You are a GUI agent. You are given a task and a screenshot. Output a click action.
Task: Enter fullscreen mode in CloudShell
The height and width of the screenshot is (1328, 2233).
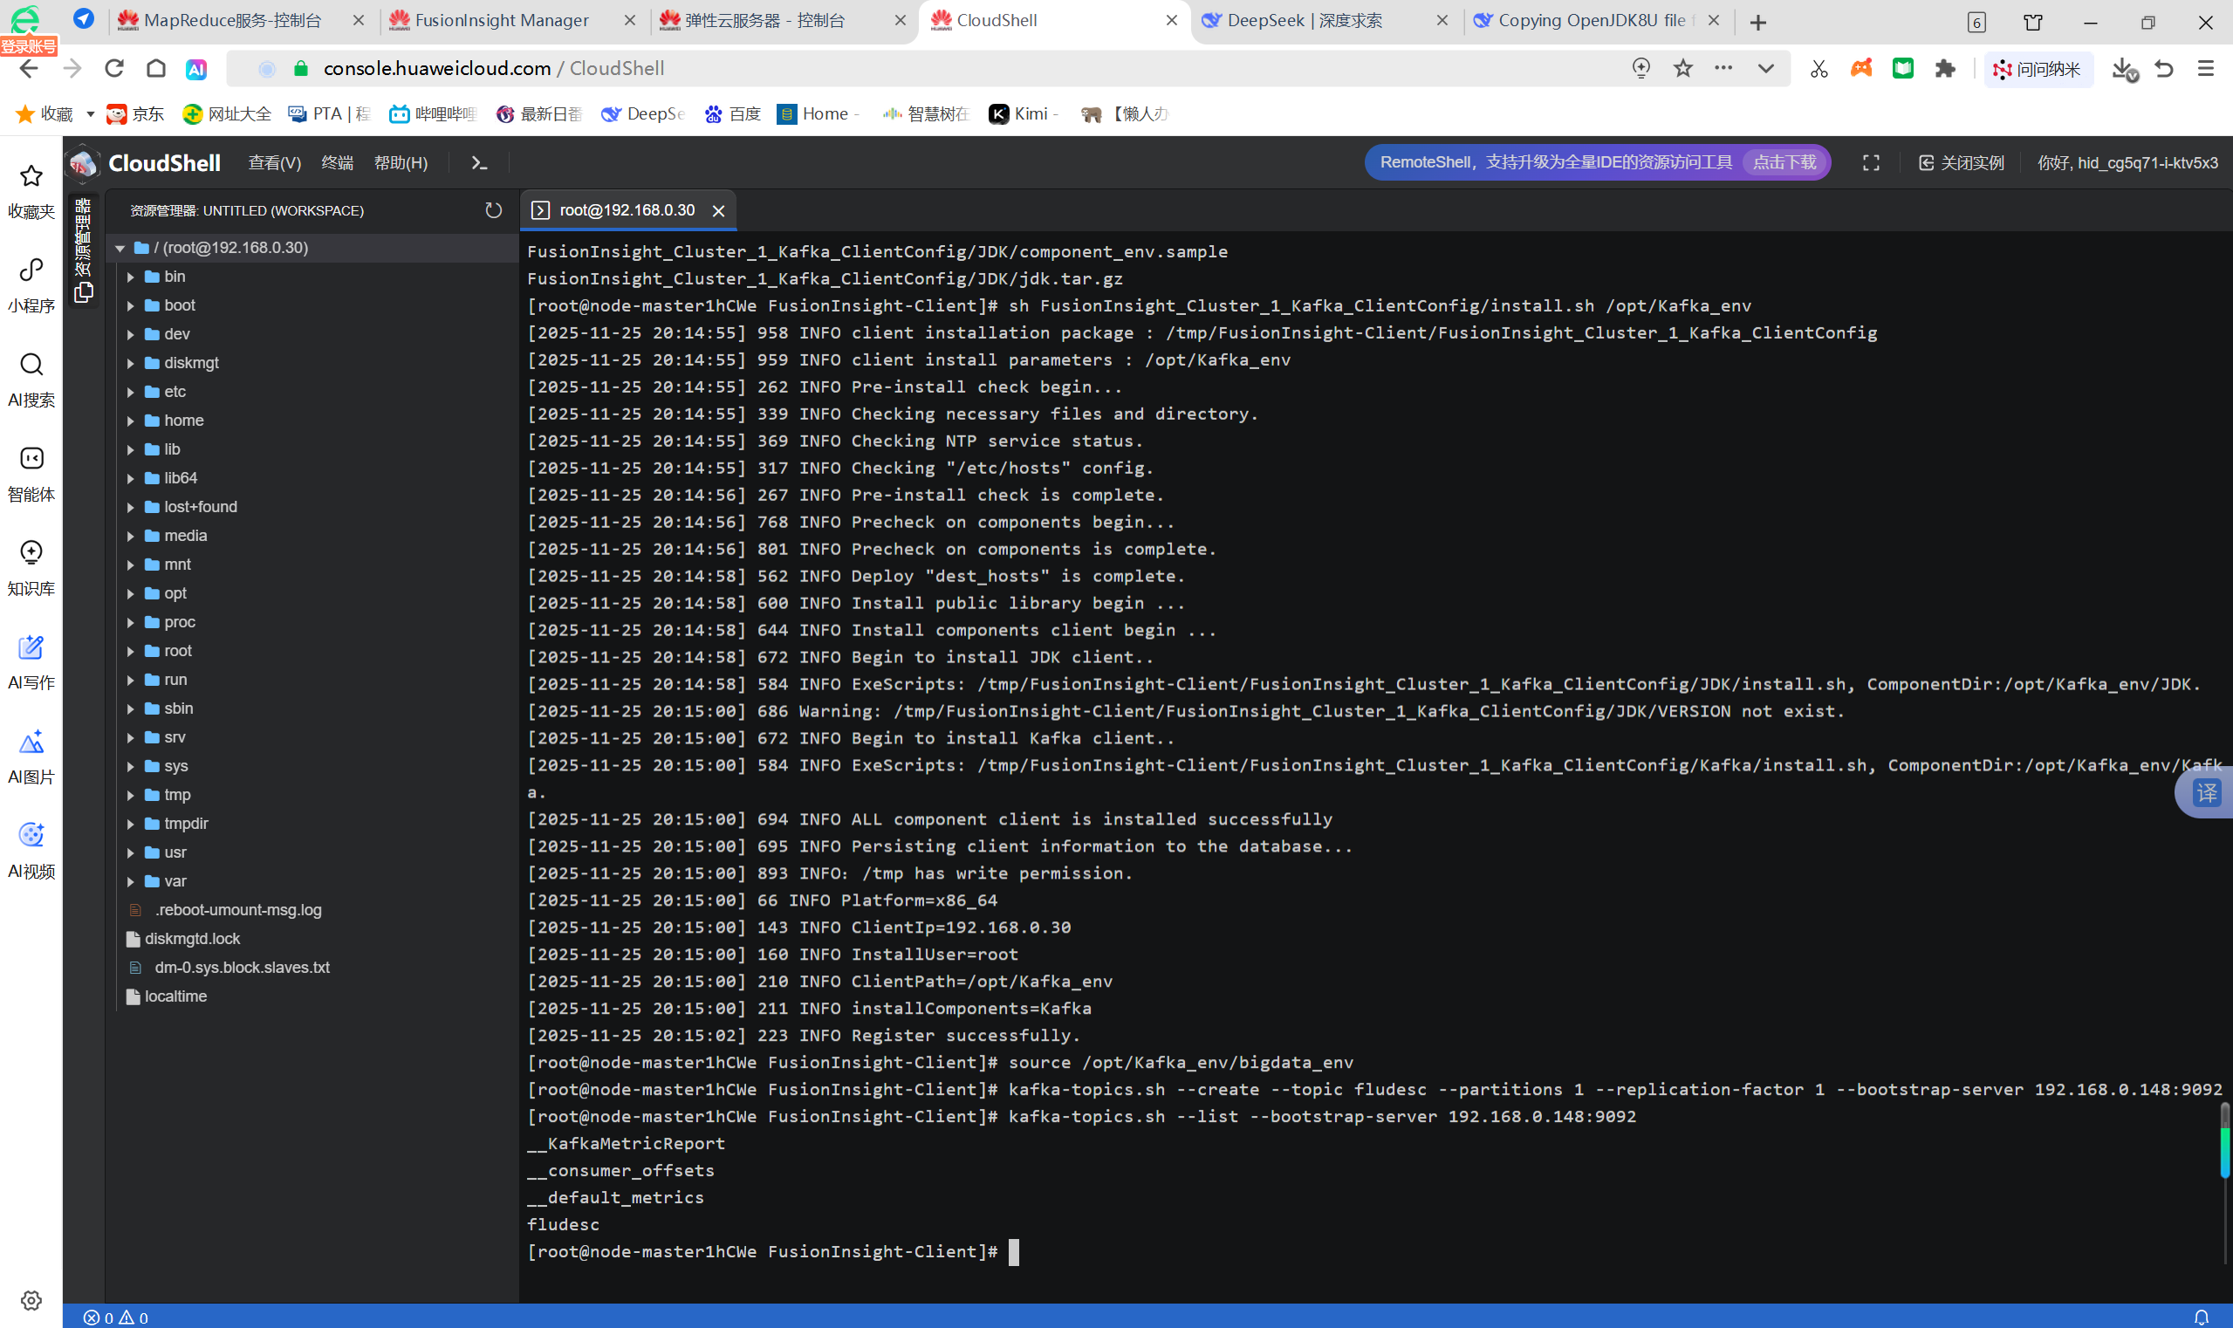pos(1871,163)
